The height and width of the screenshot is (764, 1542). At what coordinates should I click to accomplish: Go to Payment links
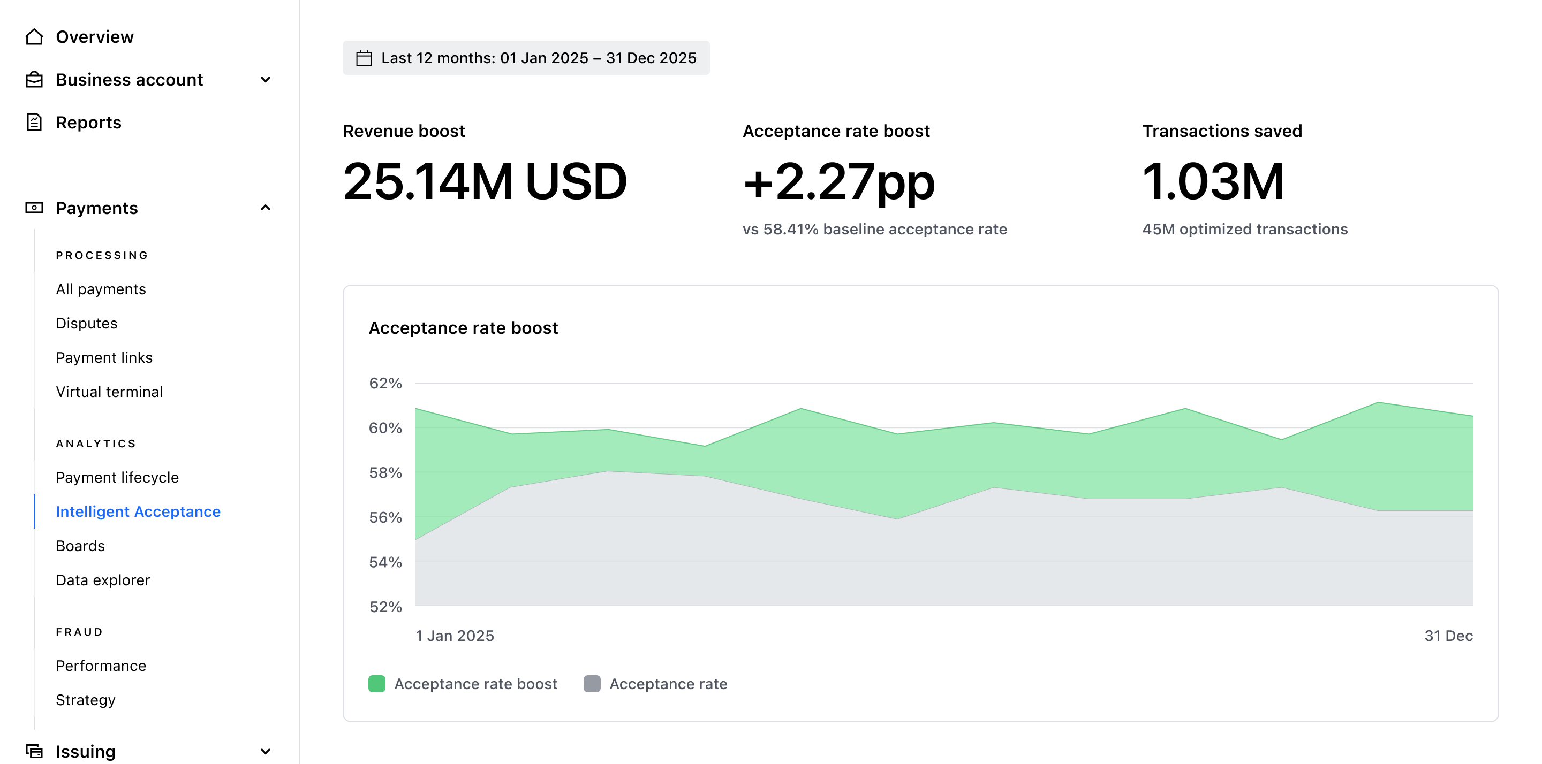click(104, 357)
